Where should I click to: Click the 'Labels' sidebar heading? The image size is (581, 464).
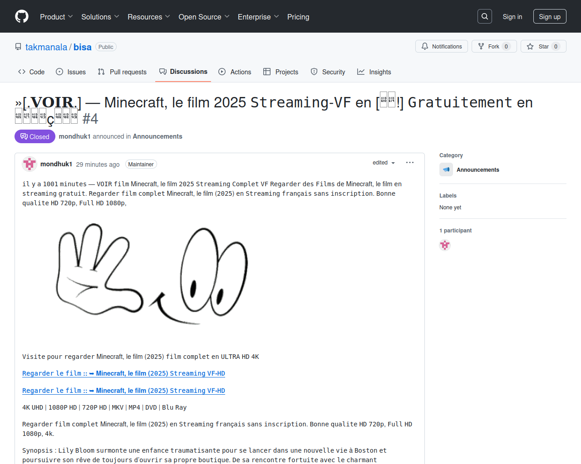[448, 196]
